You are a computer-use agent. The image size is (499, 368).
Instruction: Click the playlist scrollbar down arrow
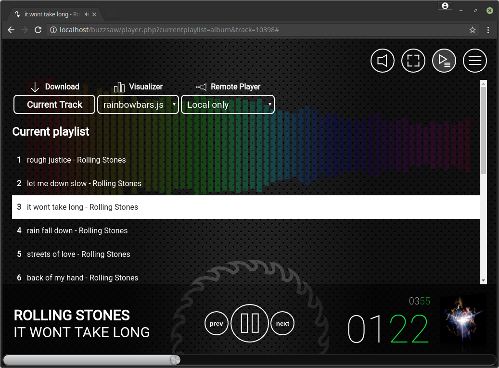pos(484,280)
